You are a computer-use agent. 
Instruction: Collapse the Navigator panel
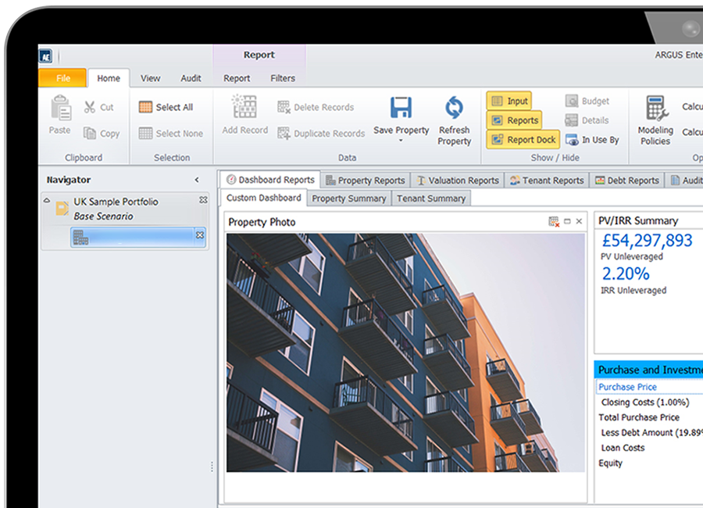196,180
